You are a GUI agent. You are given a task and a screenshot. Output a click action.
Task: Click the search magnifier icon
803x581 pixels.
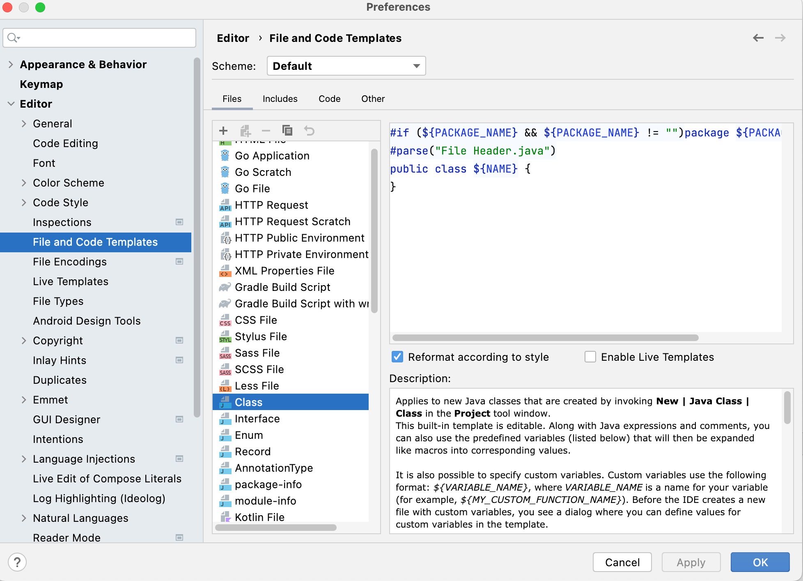coord(13,38)
